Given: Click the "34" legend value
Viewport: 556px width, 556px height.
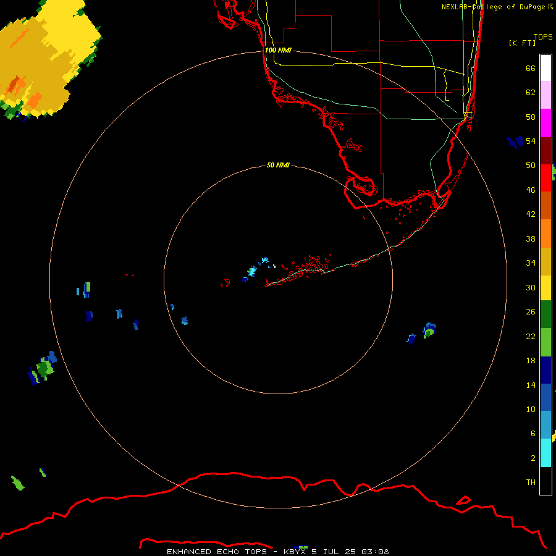Looking at the screenshot, I should click(x=531, y=263).
